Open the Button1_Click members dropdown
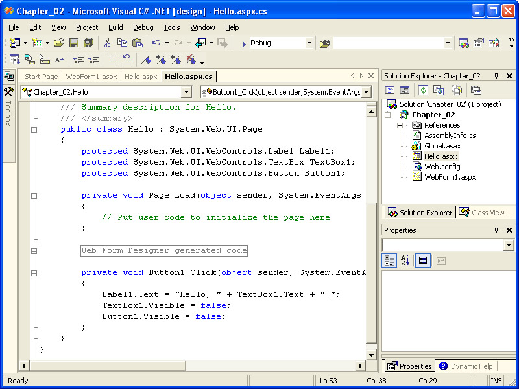The height and width of the screenshot is (389, 519). [366, 92]
